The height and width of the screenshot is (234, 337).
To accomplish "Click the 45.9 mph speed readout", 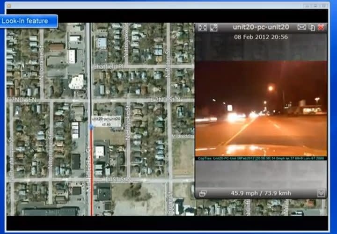I will pyautogui.click(x=260, y=193).
